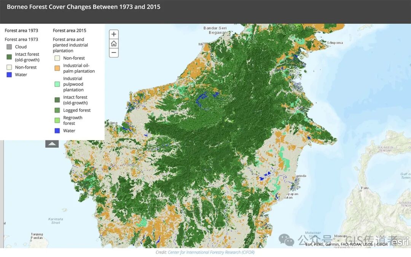Select the Forest area 2015 legend heading
The height and width of the screenshot is (257, 411).
click(70, 30)
